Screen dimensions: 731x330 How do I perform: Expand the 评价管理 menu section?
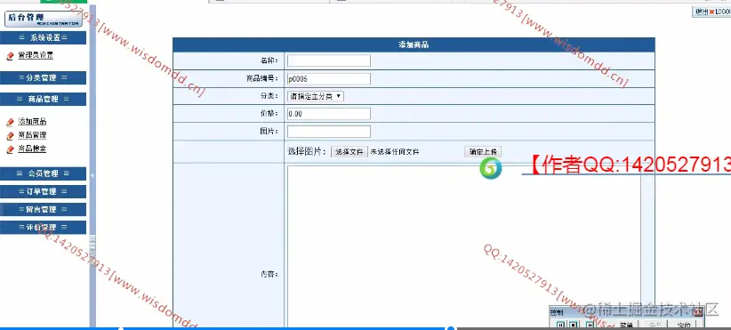point(43,228)
